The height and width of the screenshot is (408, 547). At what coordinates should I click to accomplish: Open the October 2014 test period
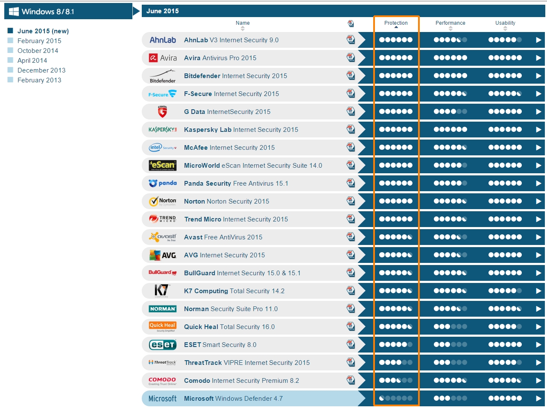click(38, 50)
